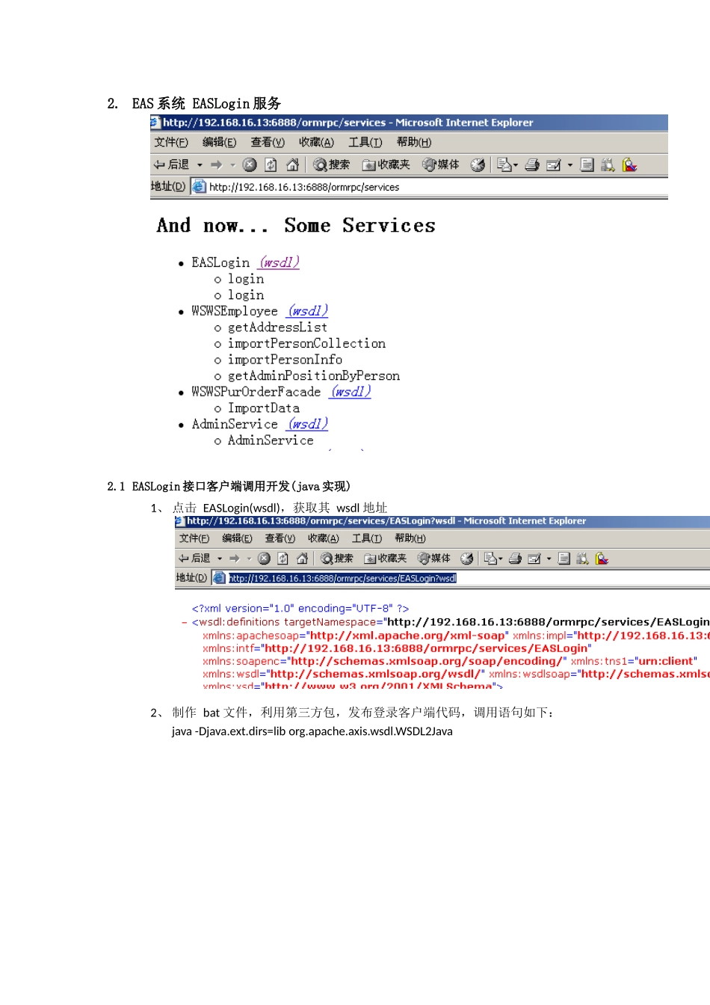Click Discuss icon in the services IE window
The width and height of the screenshot is (710, 1005).
tap(587, 165)
